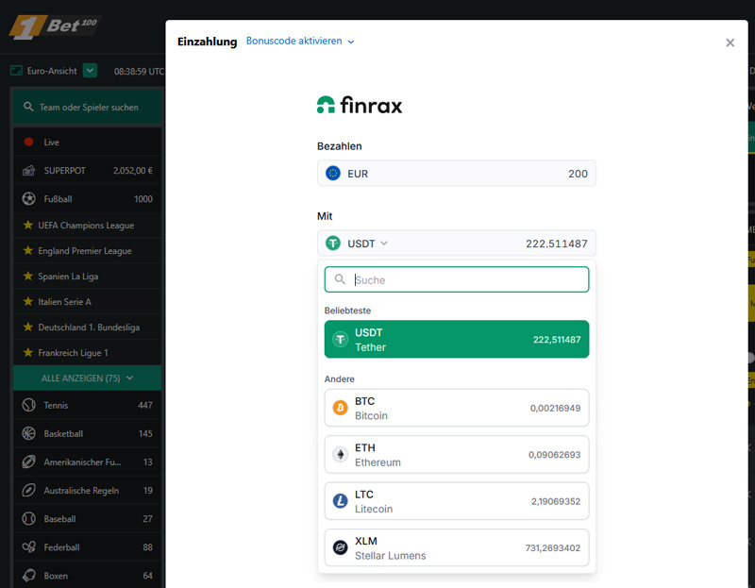Open Deutschland 1. Bundesliga
The width and height of the screenshot is (755, 588).
point(88,327)
